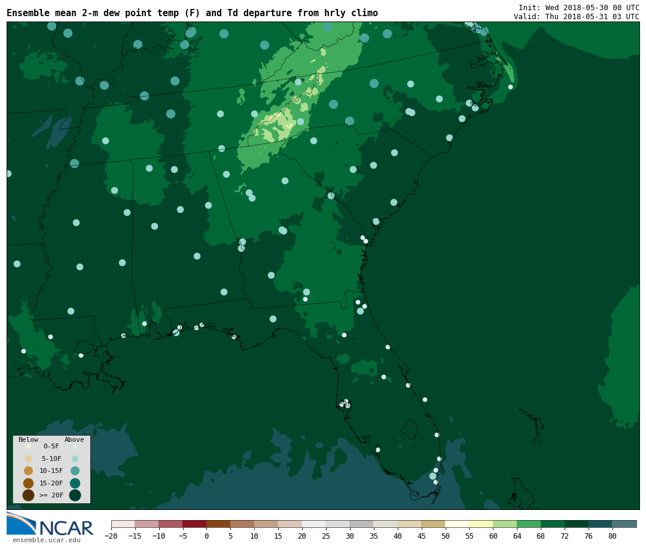Screen dimensions: 646x547
Task: Click the Above 0-5F legend circle
Action: pyautogui.click(x=75, y=446)
